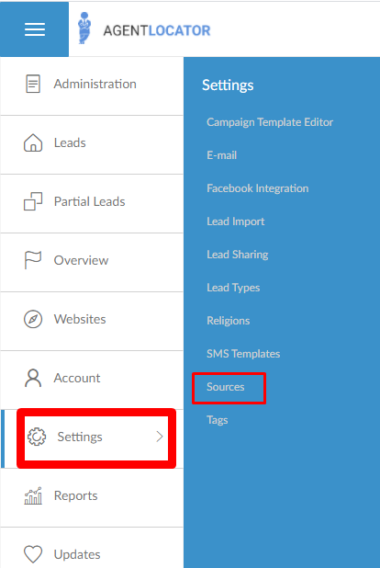380x568 pixels.
Task: Click the Leads house icon
Action: pyautogui.click(x=33, y=142)
